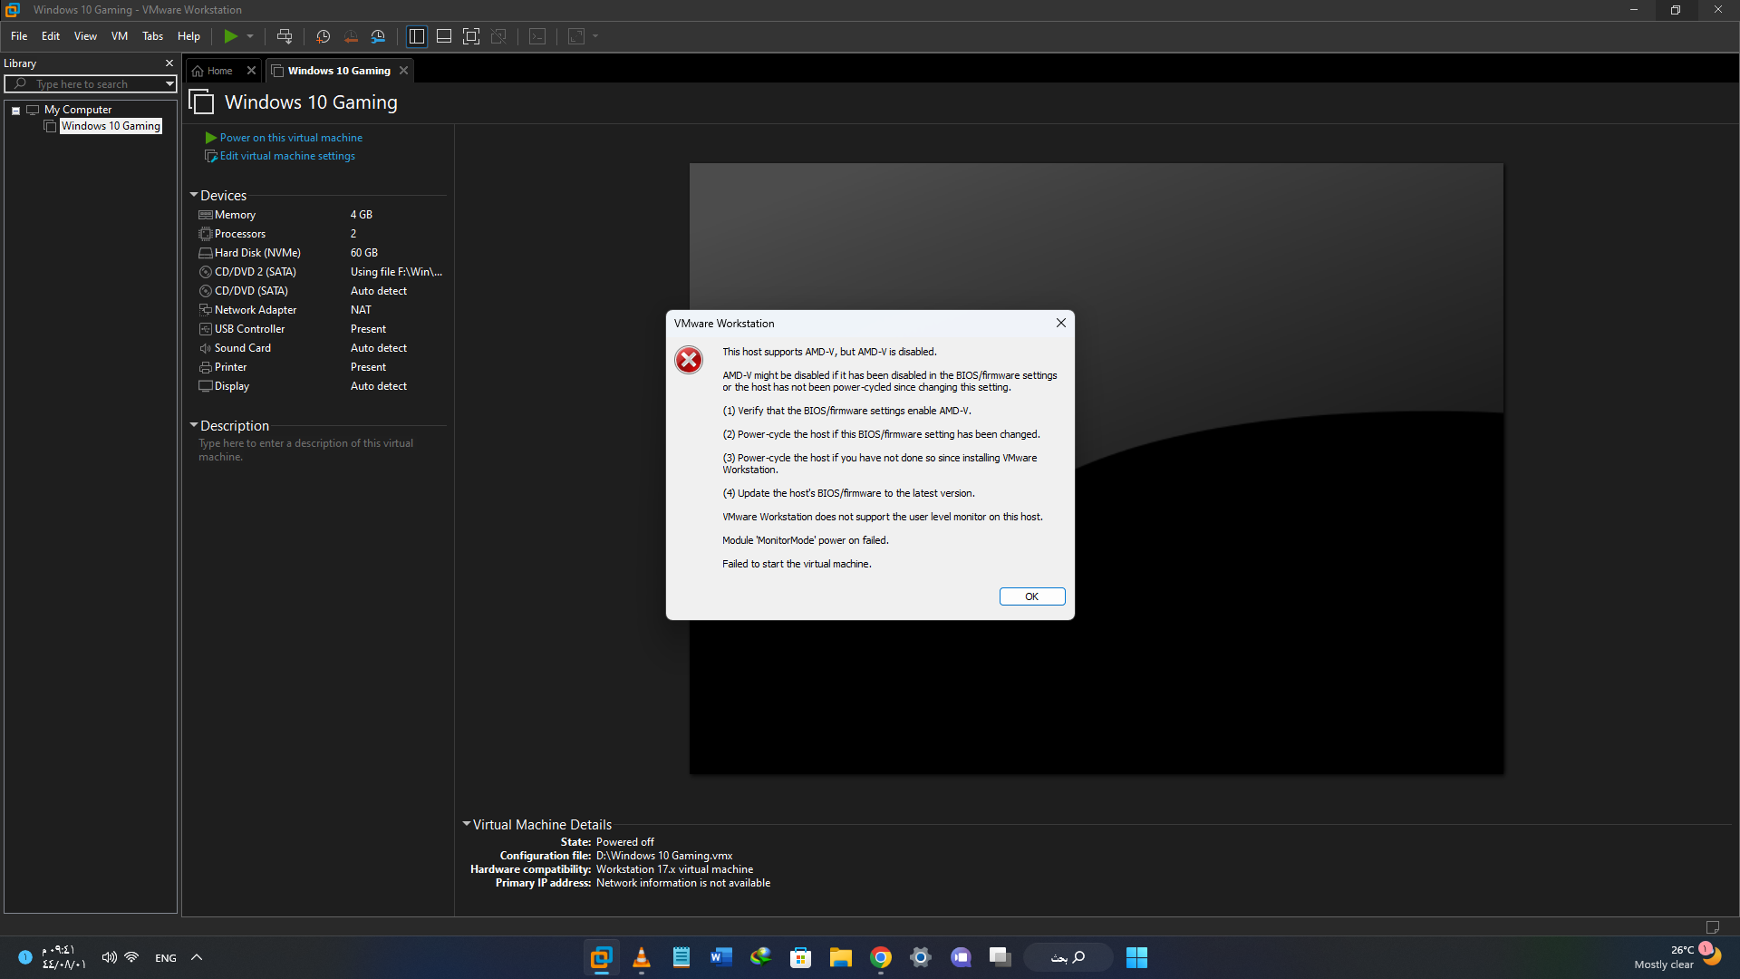The image size is (1740, 979).
Task: Collapse the Description section
Action: coord(194,425)
